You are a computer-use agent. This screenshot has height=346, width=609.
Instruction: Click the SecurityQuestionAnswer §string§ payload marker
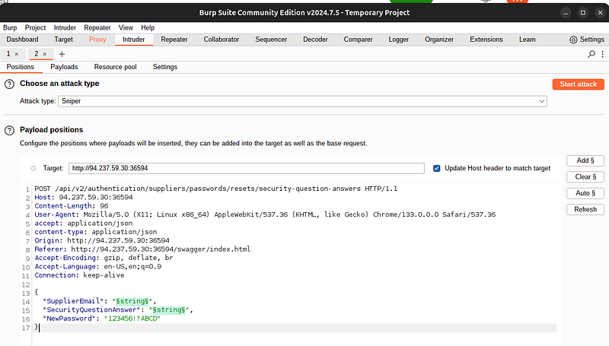pyautogui.click(x=169, y=309)
